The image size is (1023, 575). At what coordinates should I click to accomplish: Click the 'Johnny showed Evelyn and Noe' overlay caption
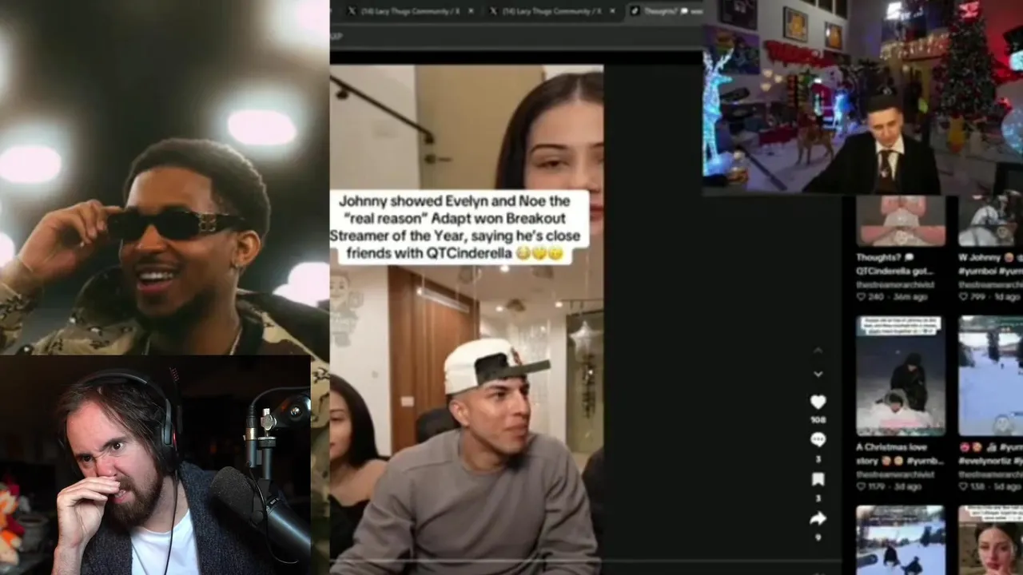pyautogui.click(x=460, y=228)
